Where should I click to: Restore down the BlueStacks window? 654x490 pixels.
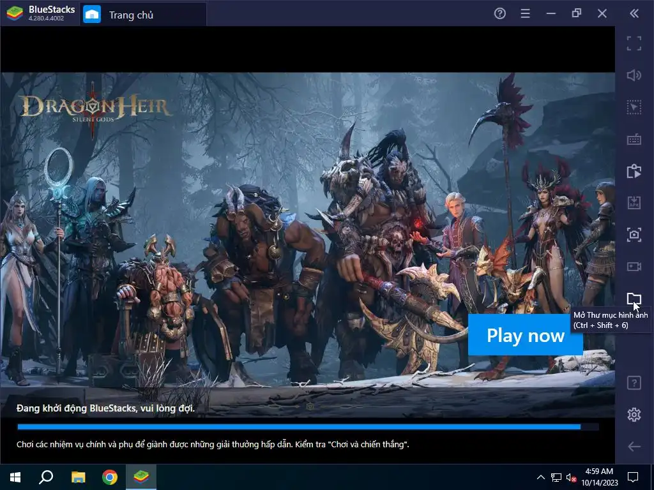(577, 14)
